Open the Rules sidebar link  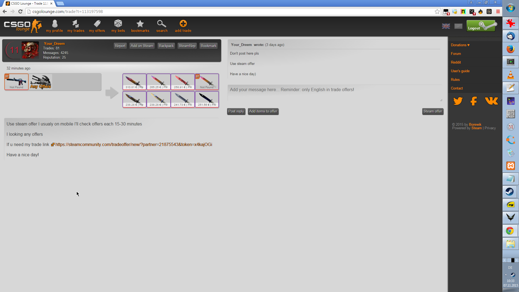(455, 80)
